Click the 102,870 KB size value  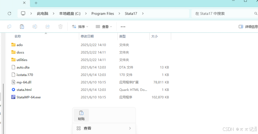pos(160,97)
